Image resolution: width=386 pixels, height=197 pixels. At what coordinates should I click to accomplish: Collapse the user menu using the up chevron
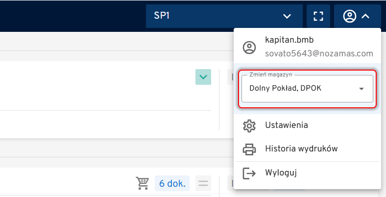(365, 16)
